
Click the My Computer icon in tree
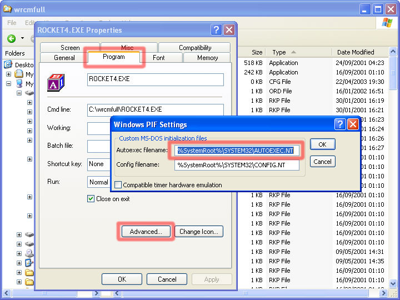click(19, 83)
